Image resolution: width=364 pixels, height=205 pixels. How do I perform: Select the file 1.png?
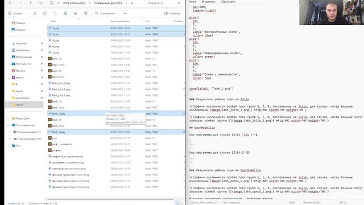click(116, 28)
